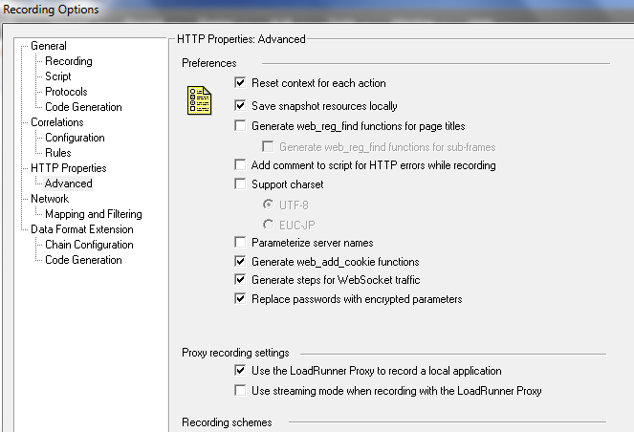Enable Parameterize server names checkbox

click(x=240, y=243)
